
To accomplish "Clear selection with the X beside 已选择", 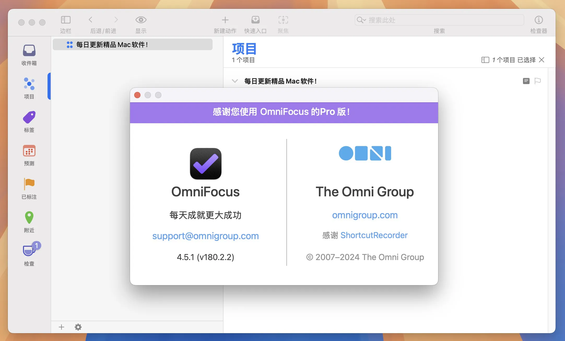I will (x=542, y=60).
